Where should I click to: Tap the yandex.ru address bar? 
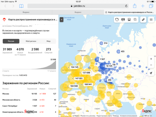coord(78,6)
